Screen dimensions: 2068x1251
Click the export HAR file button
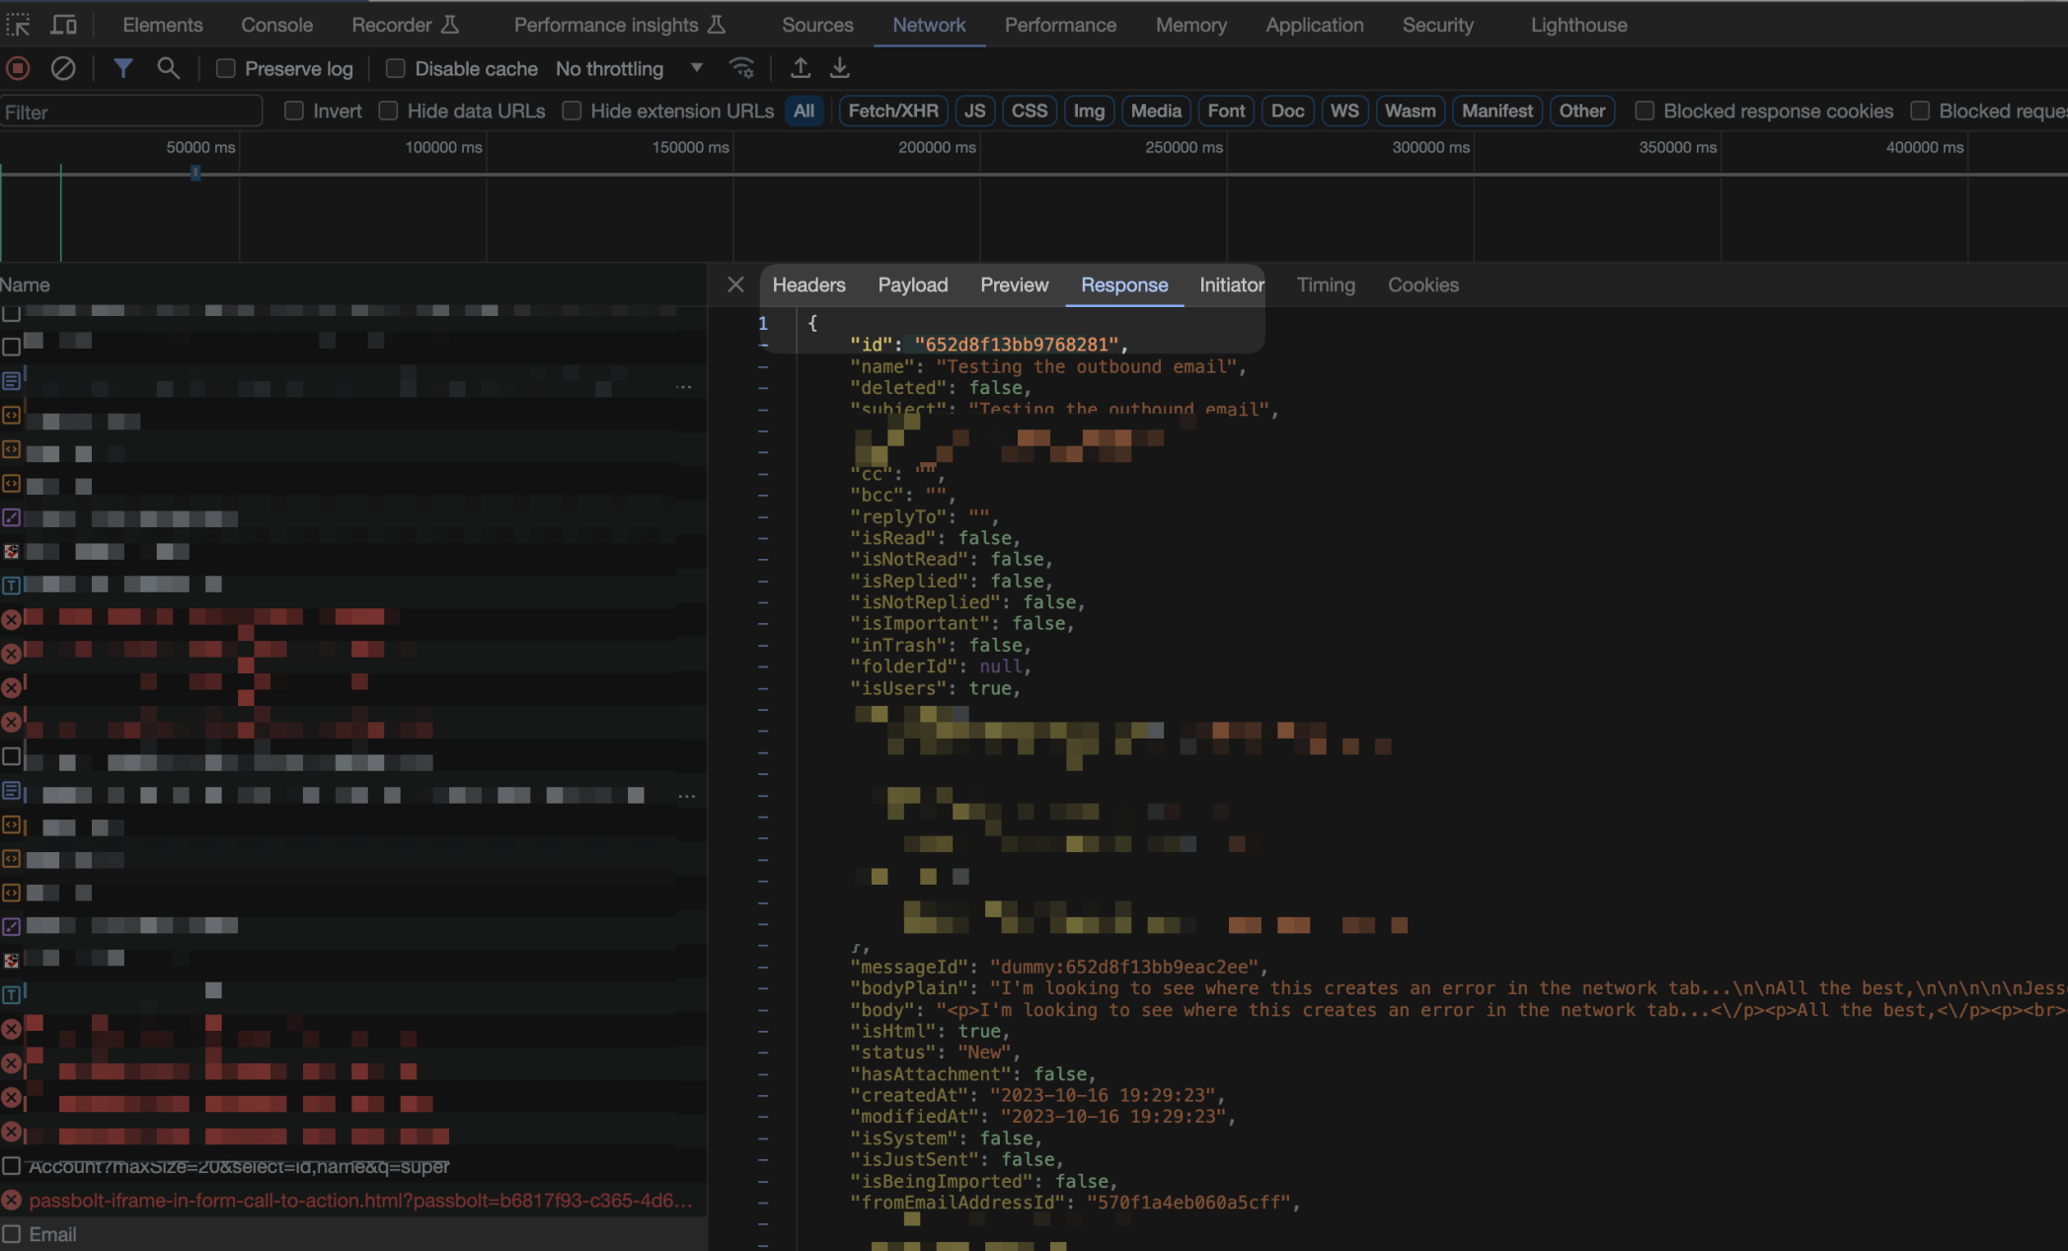tap(840, 68)
